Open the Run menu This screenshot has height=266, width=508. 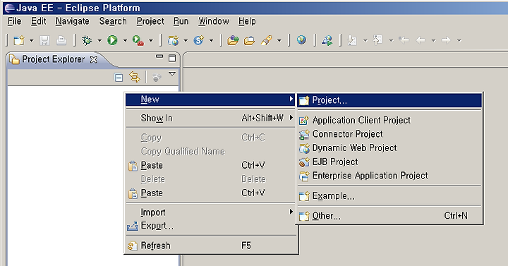coord(181,21)
